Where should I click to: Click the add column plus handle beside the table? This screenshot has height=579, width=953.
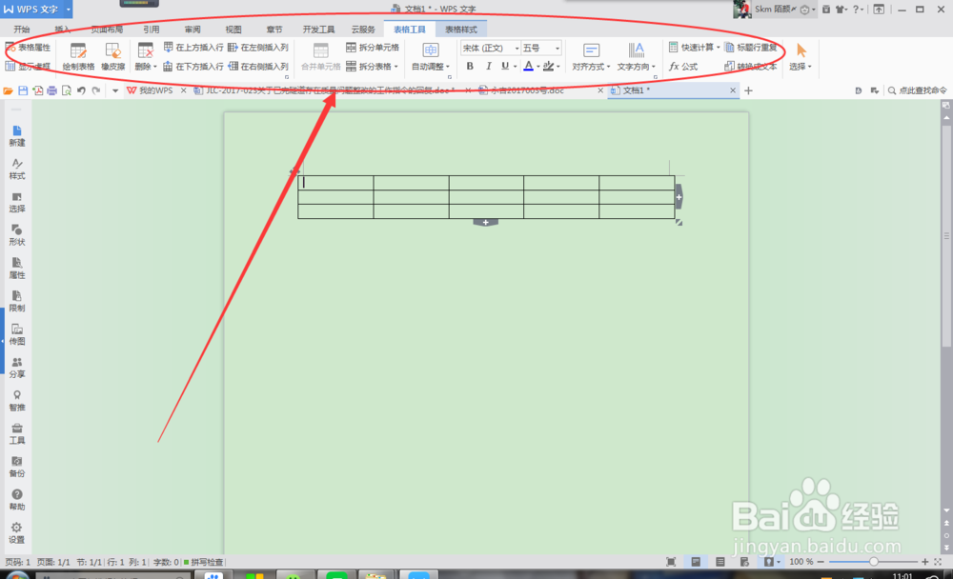pyautogui.click(x=679, y=197)
